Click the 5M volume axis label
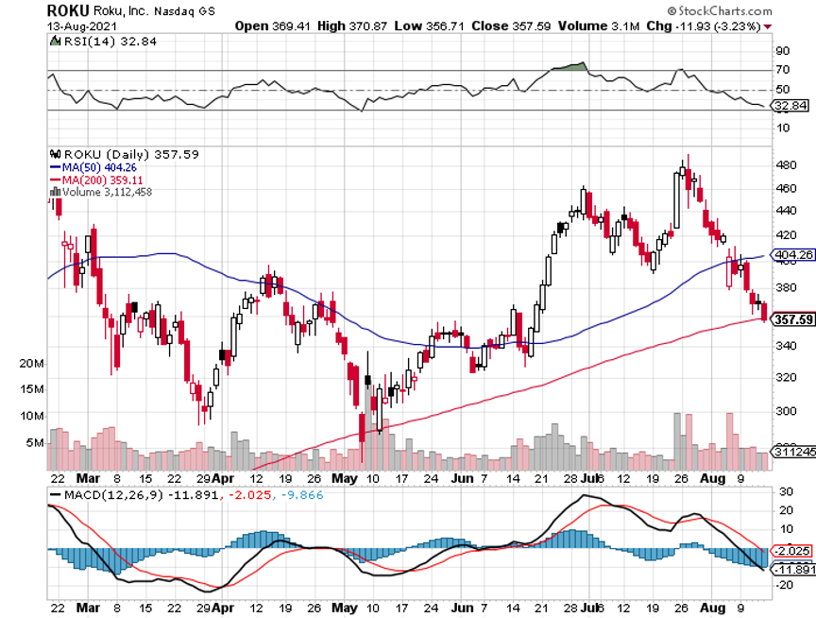The height and width of the screenshot is (618, 816). [x=35, y=442]
